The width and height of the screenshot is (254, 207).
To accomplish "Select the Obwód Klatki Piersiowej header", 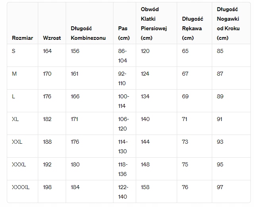I will [153, 23].
